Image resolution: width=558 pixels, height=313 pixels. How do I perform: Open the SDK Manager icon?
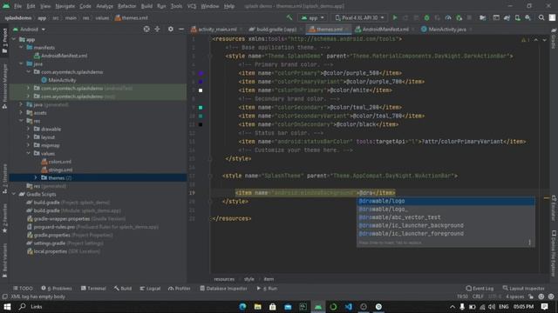(x=528, y=17)
